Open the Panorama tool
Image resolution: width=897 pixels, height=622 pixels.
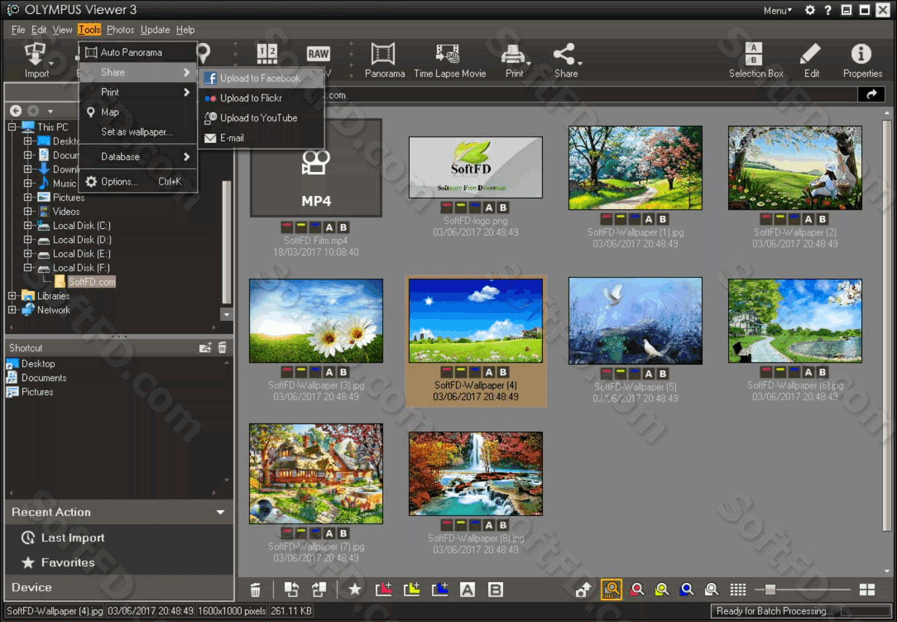[x=384, y=60]
